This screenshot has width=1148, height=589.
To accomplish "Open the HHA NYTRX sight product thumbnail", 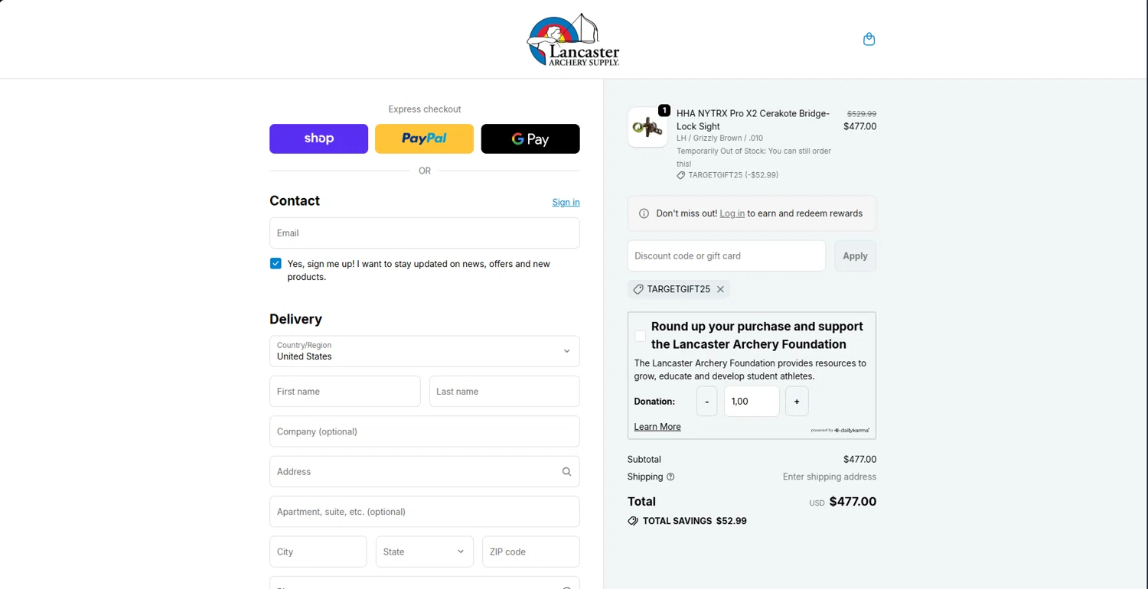I will tap(647, 127).
